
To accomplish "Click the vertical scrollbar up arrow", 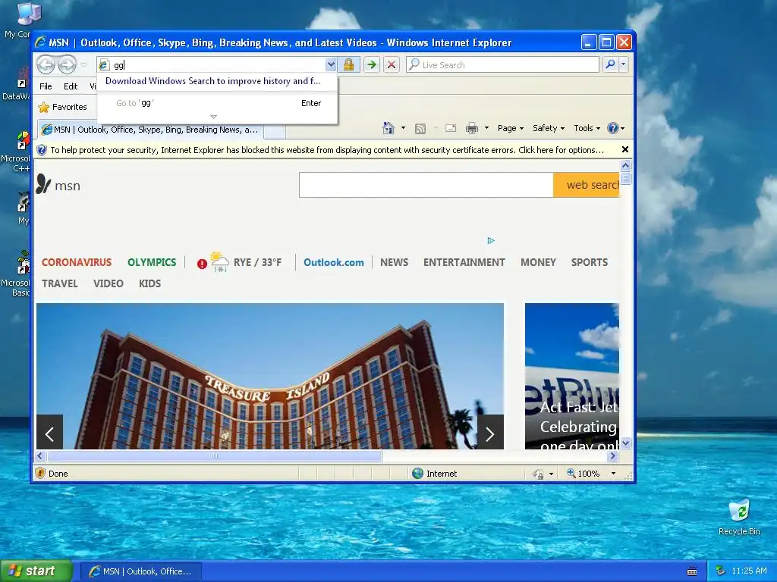I will [x=625, y=165].
